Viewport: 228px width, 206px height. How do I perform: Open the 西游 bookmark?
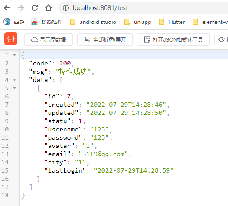14,22
